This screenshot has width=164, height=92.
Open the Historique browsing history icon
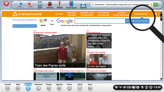[50, 5]
